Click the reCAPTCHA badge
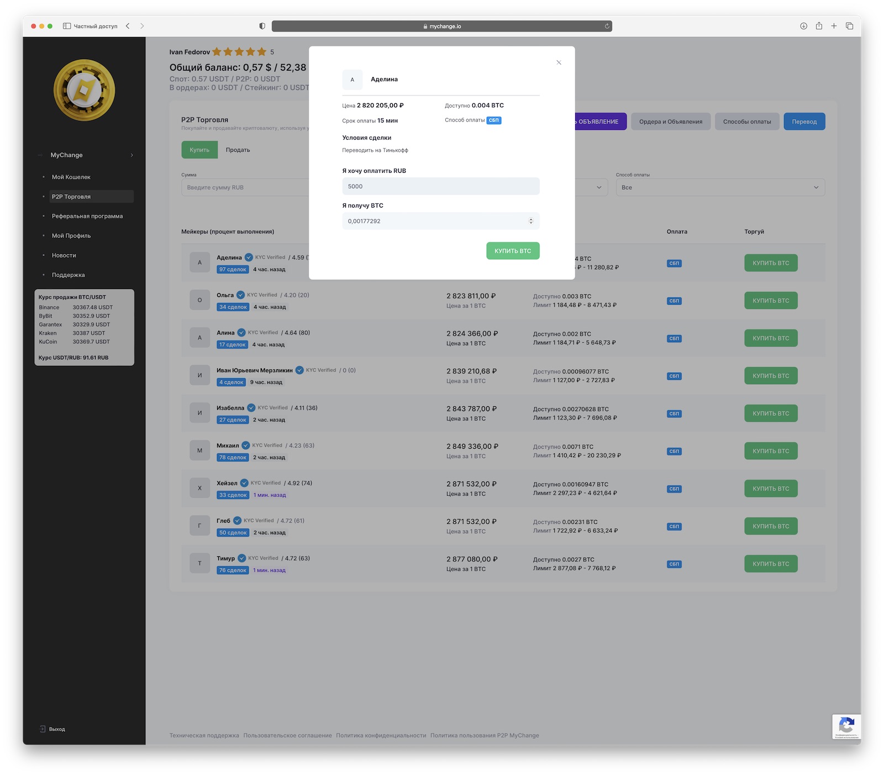The width and height of the screenshot is (884, 775). (846, 726)
